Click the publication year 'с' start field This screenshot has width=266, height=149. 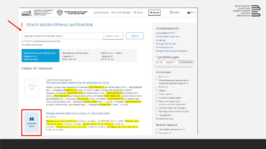click(162, 62)
